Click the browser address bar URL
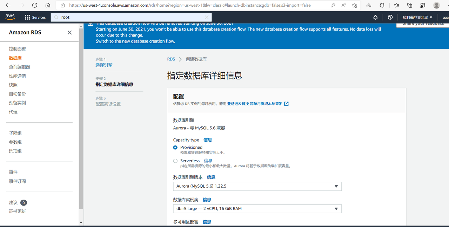This screenshot has width=449, height=227. point(190,5)
